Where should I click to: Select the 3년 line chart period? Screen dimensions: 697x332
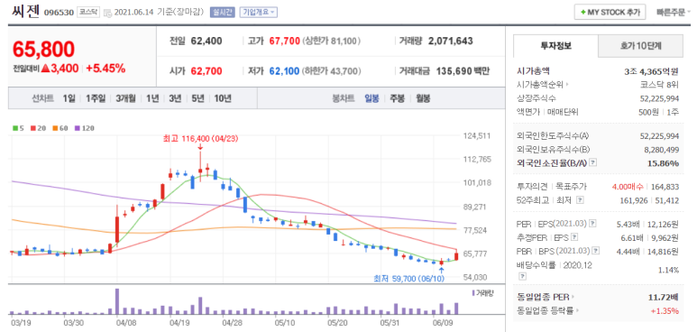[175, 98]
